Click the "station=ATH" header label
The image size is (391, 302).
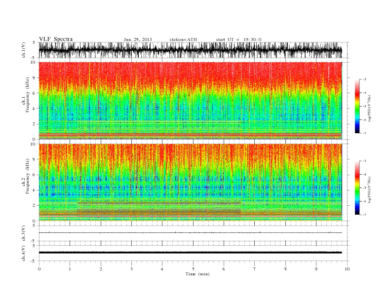click(x=183, y=39)
